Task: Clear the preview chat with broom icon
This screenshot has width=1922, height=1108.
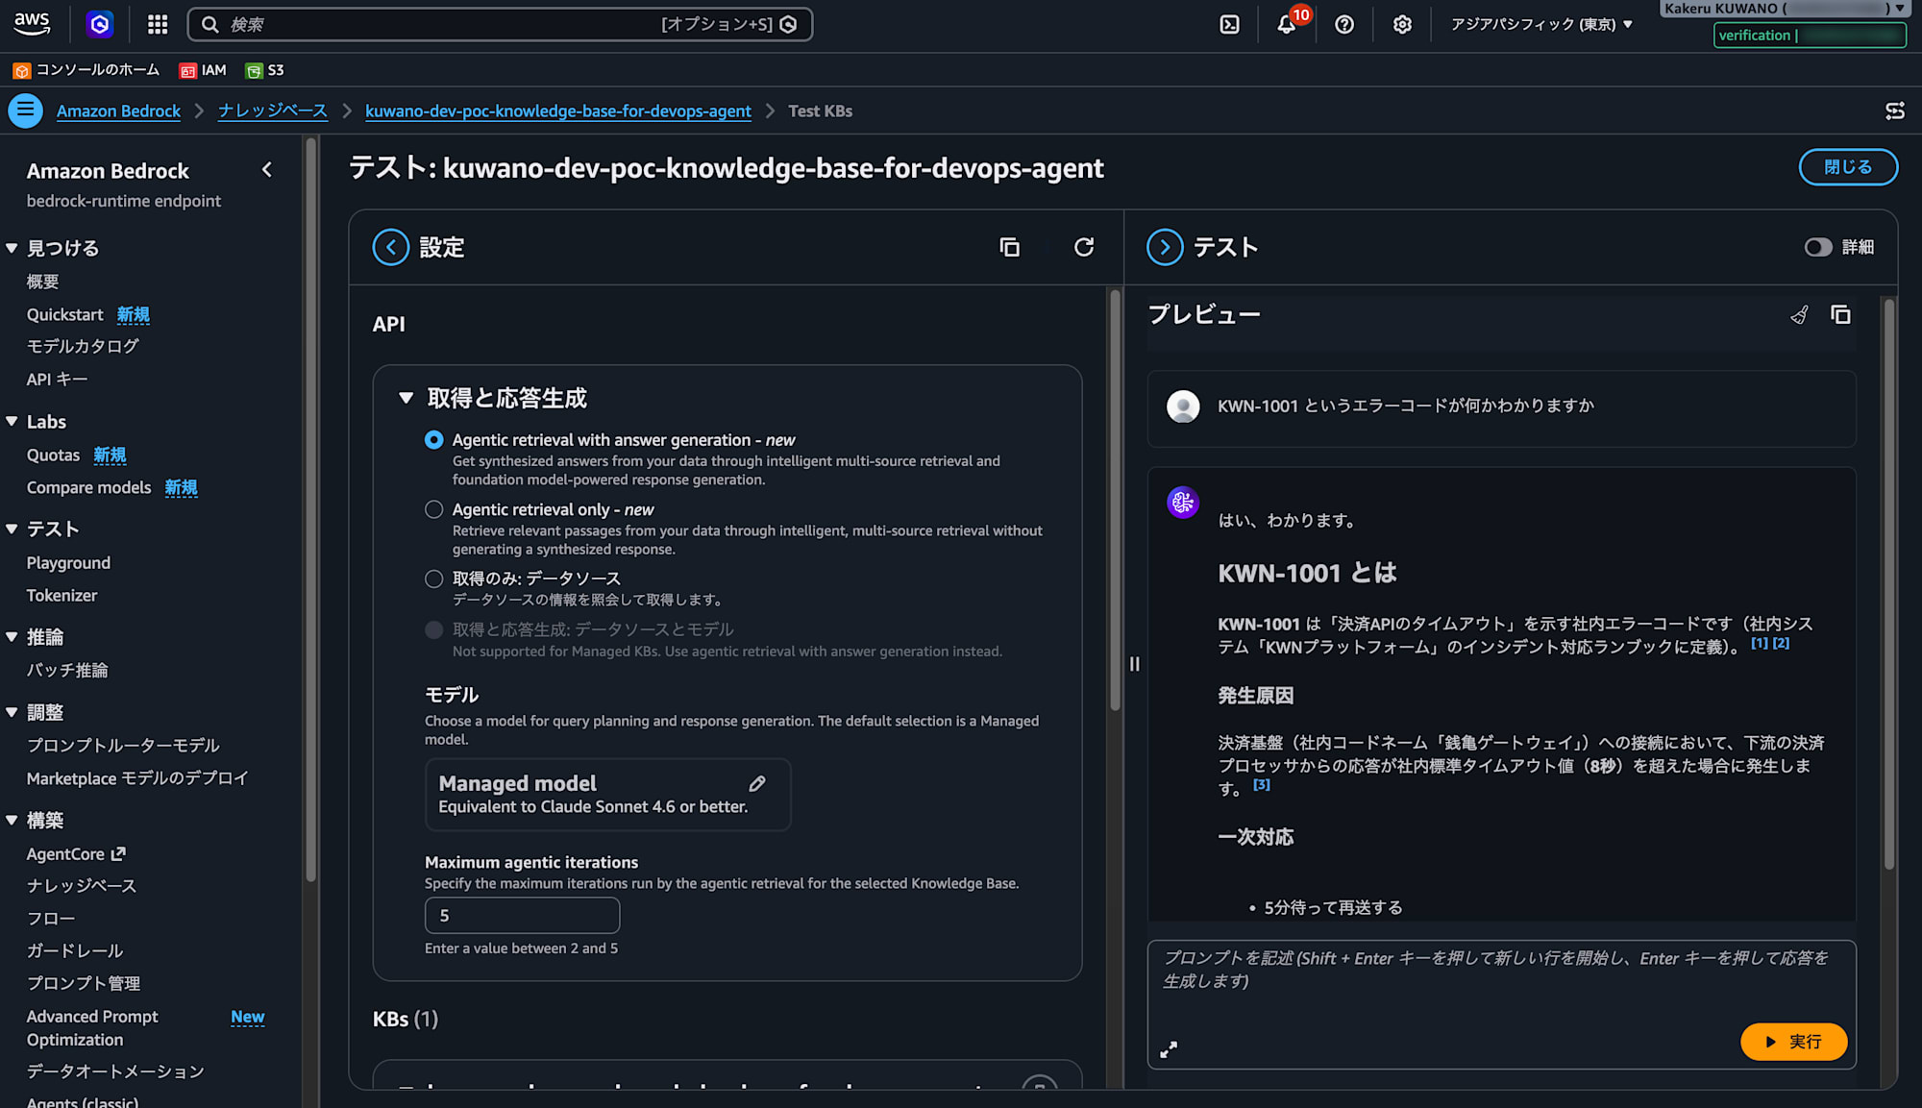Action: tap(1799, 315)
